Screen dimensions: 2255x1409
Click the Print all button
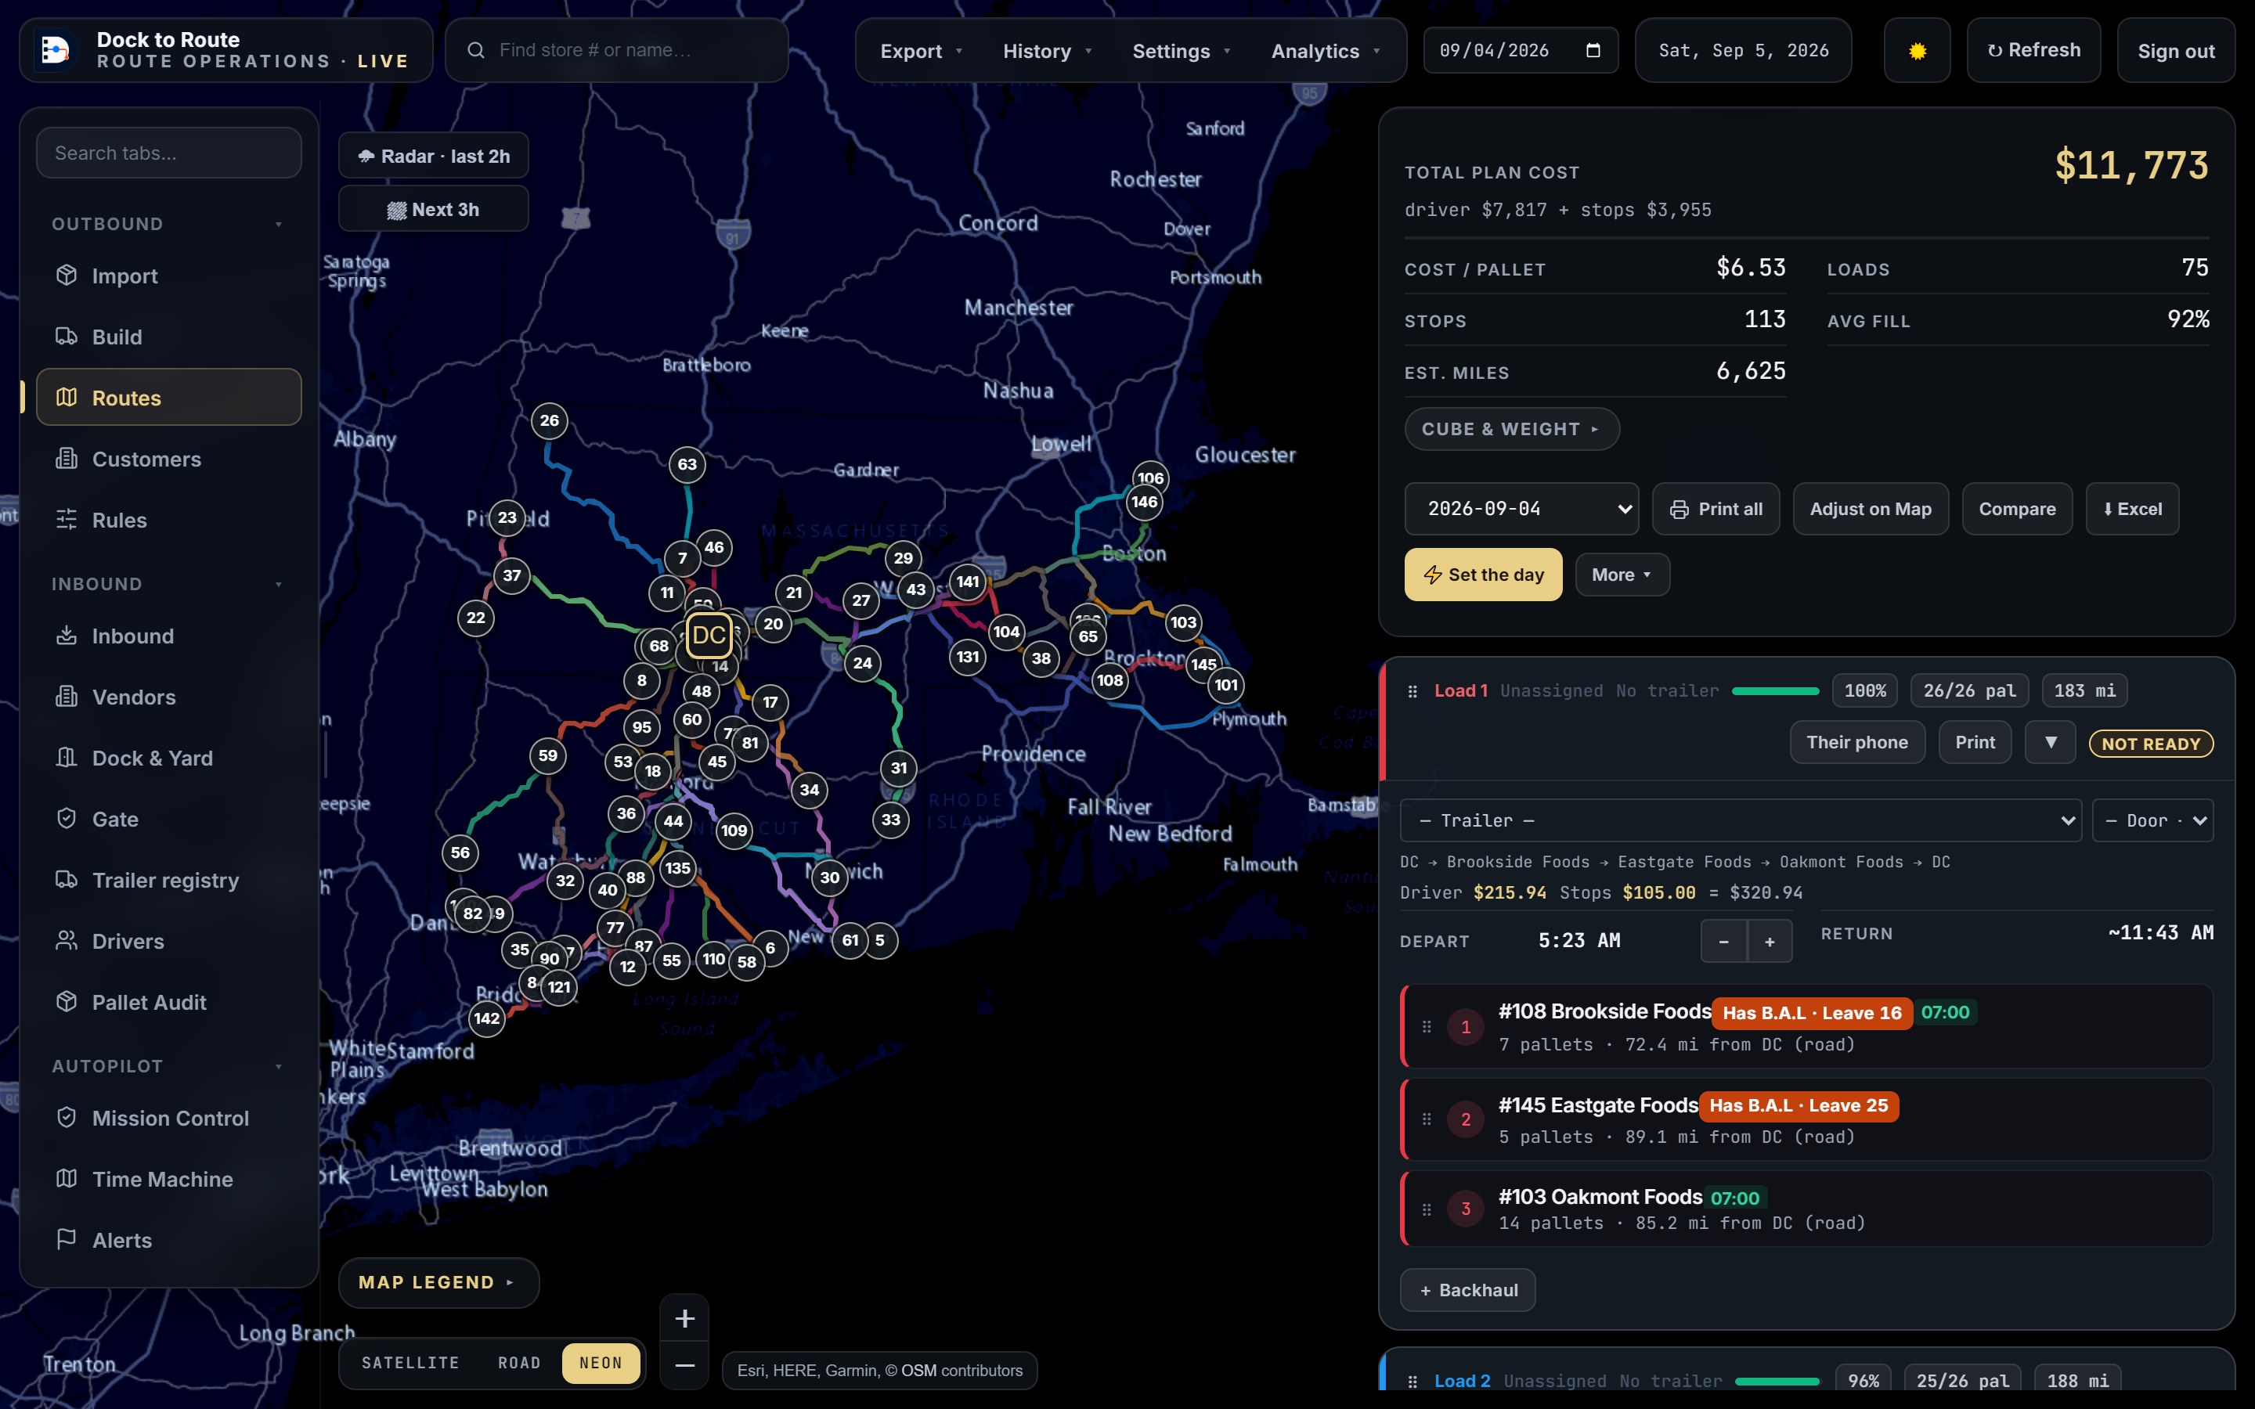[1716, 509]
